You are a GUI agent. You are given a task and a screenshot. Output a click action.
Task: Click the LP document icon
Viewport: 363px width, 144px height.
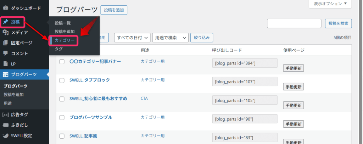(x=6, y=64)
